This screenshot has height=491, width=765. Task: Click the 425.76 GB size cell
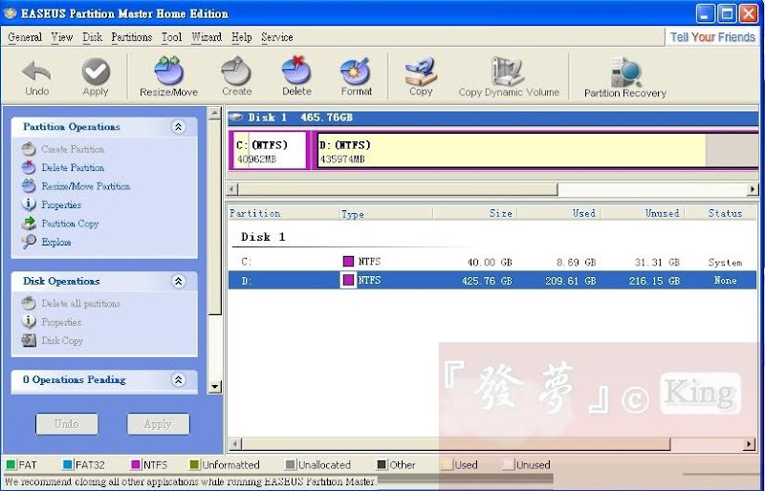coord(487,281)
